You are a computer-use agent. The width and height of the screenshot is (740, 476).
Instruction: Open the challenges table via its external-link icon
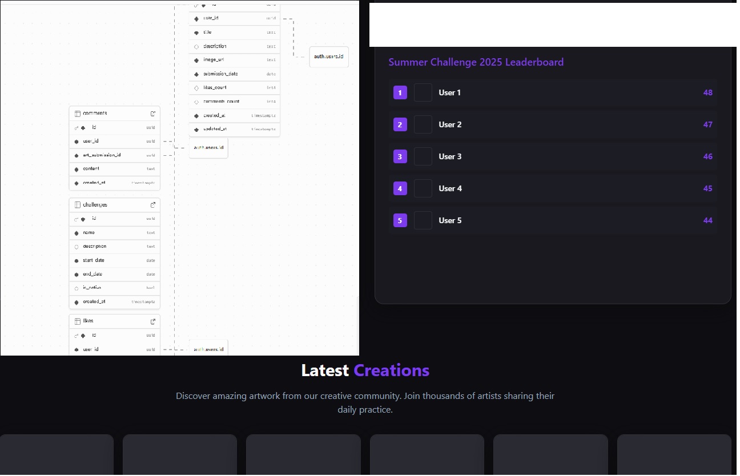(153, 205)
